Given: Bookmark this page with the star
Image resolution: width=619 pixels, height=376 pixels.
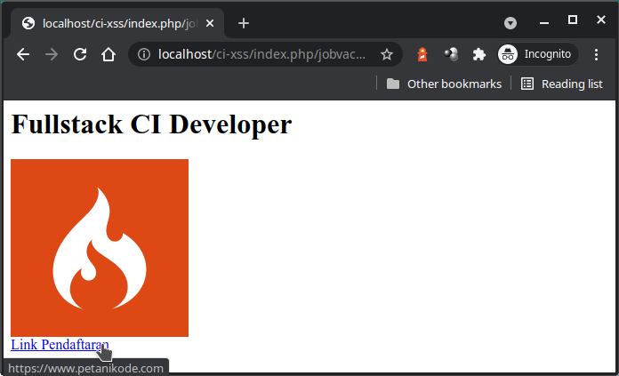Looking at the screenshot, I should (387, 54).
